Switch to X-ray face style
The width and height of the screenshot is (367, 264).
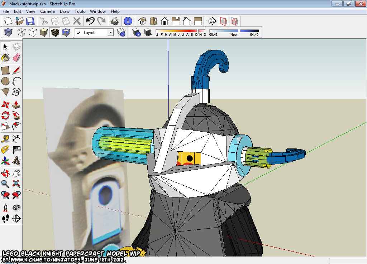(x=8, y=33)
